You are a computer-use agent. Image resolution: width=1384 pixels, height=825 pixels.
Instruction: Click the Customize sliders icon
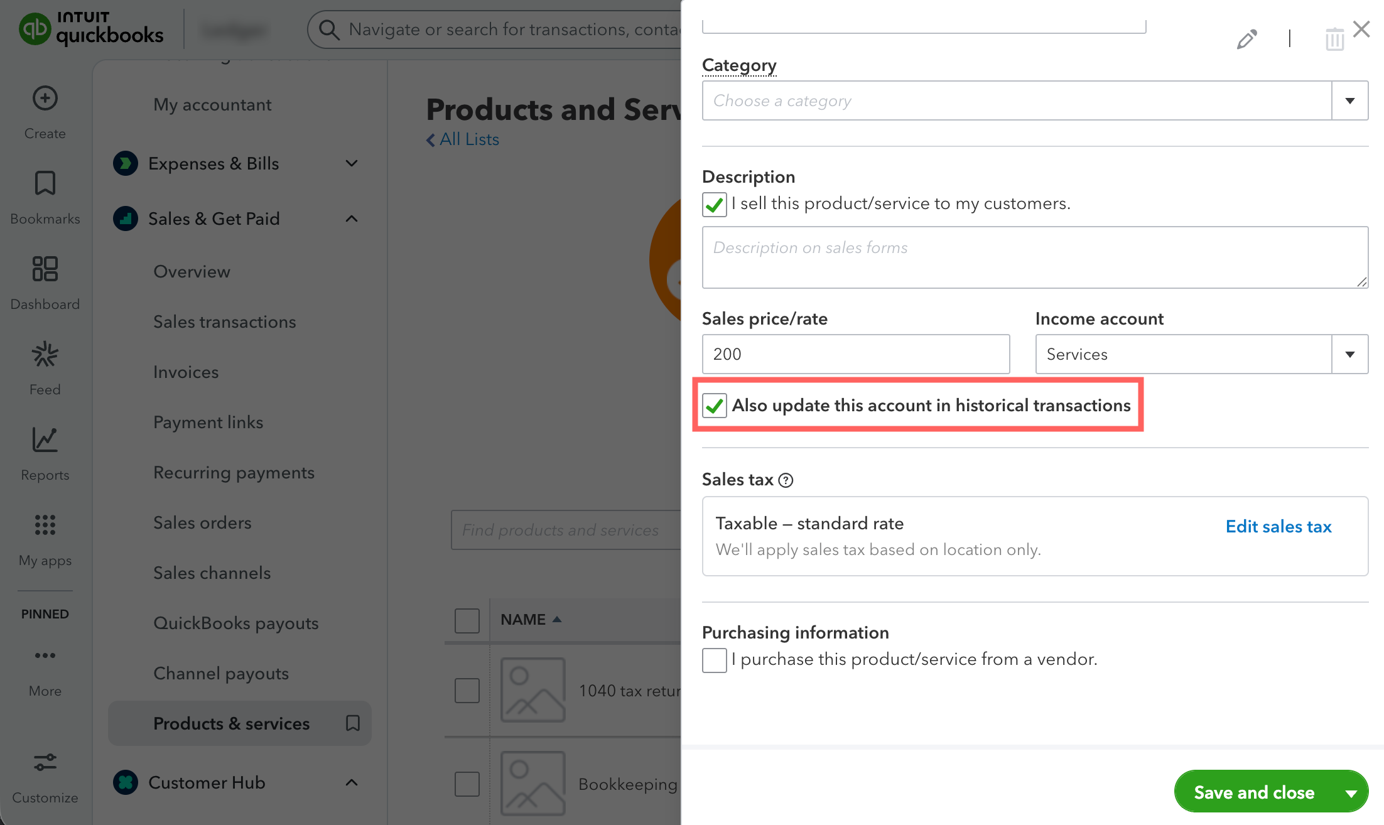pyautogui.click(x=45, y=762)
